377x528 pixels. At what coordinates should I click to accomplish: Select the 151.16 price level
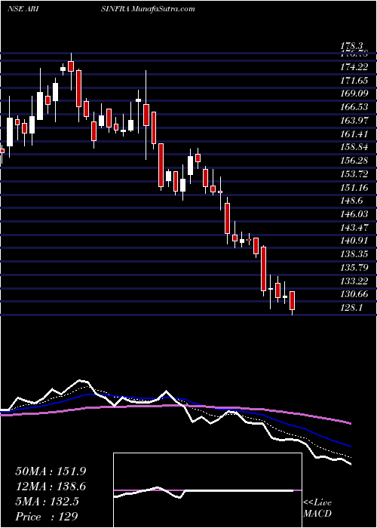pyautogui.click(x=354, y=188)
